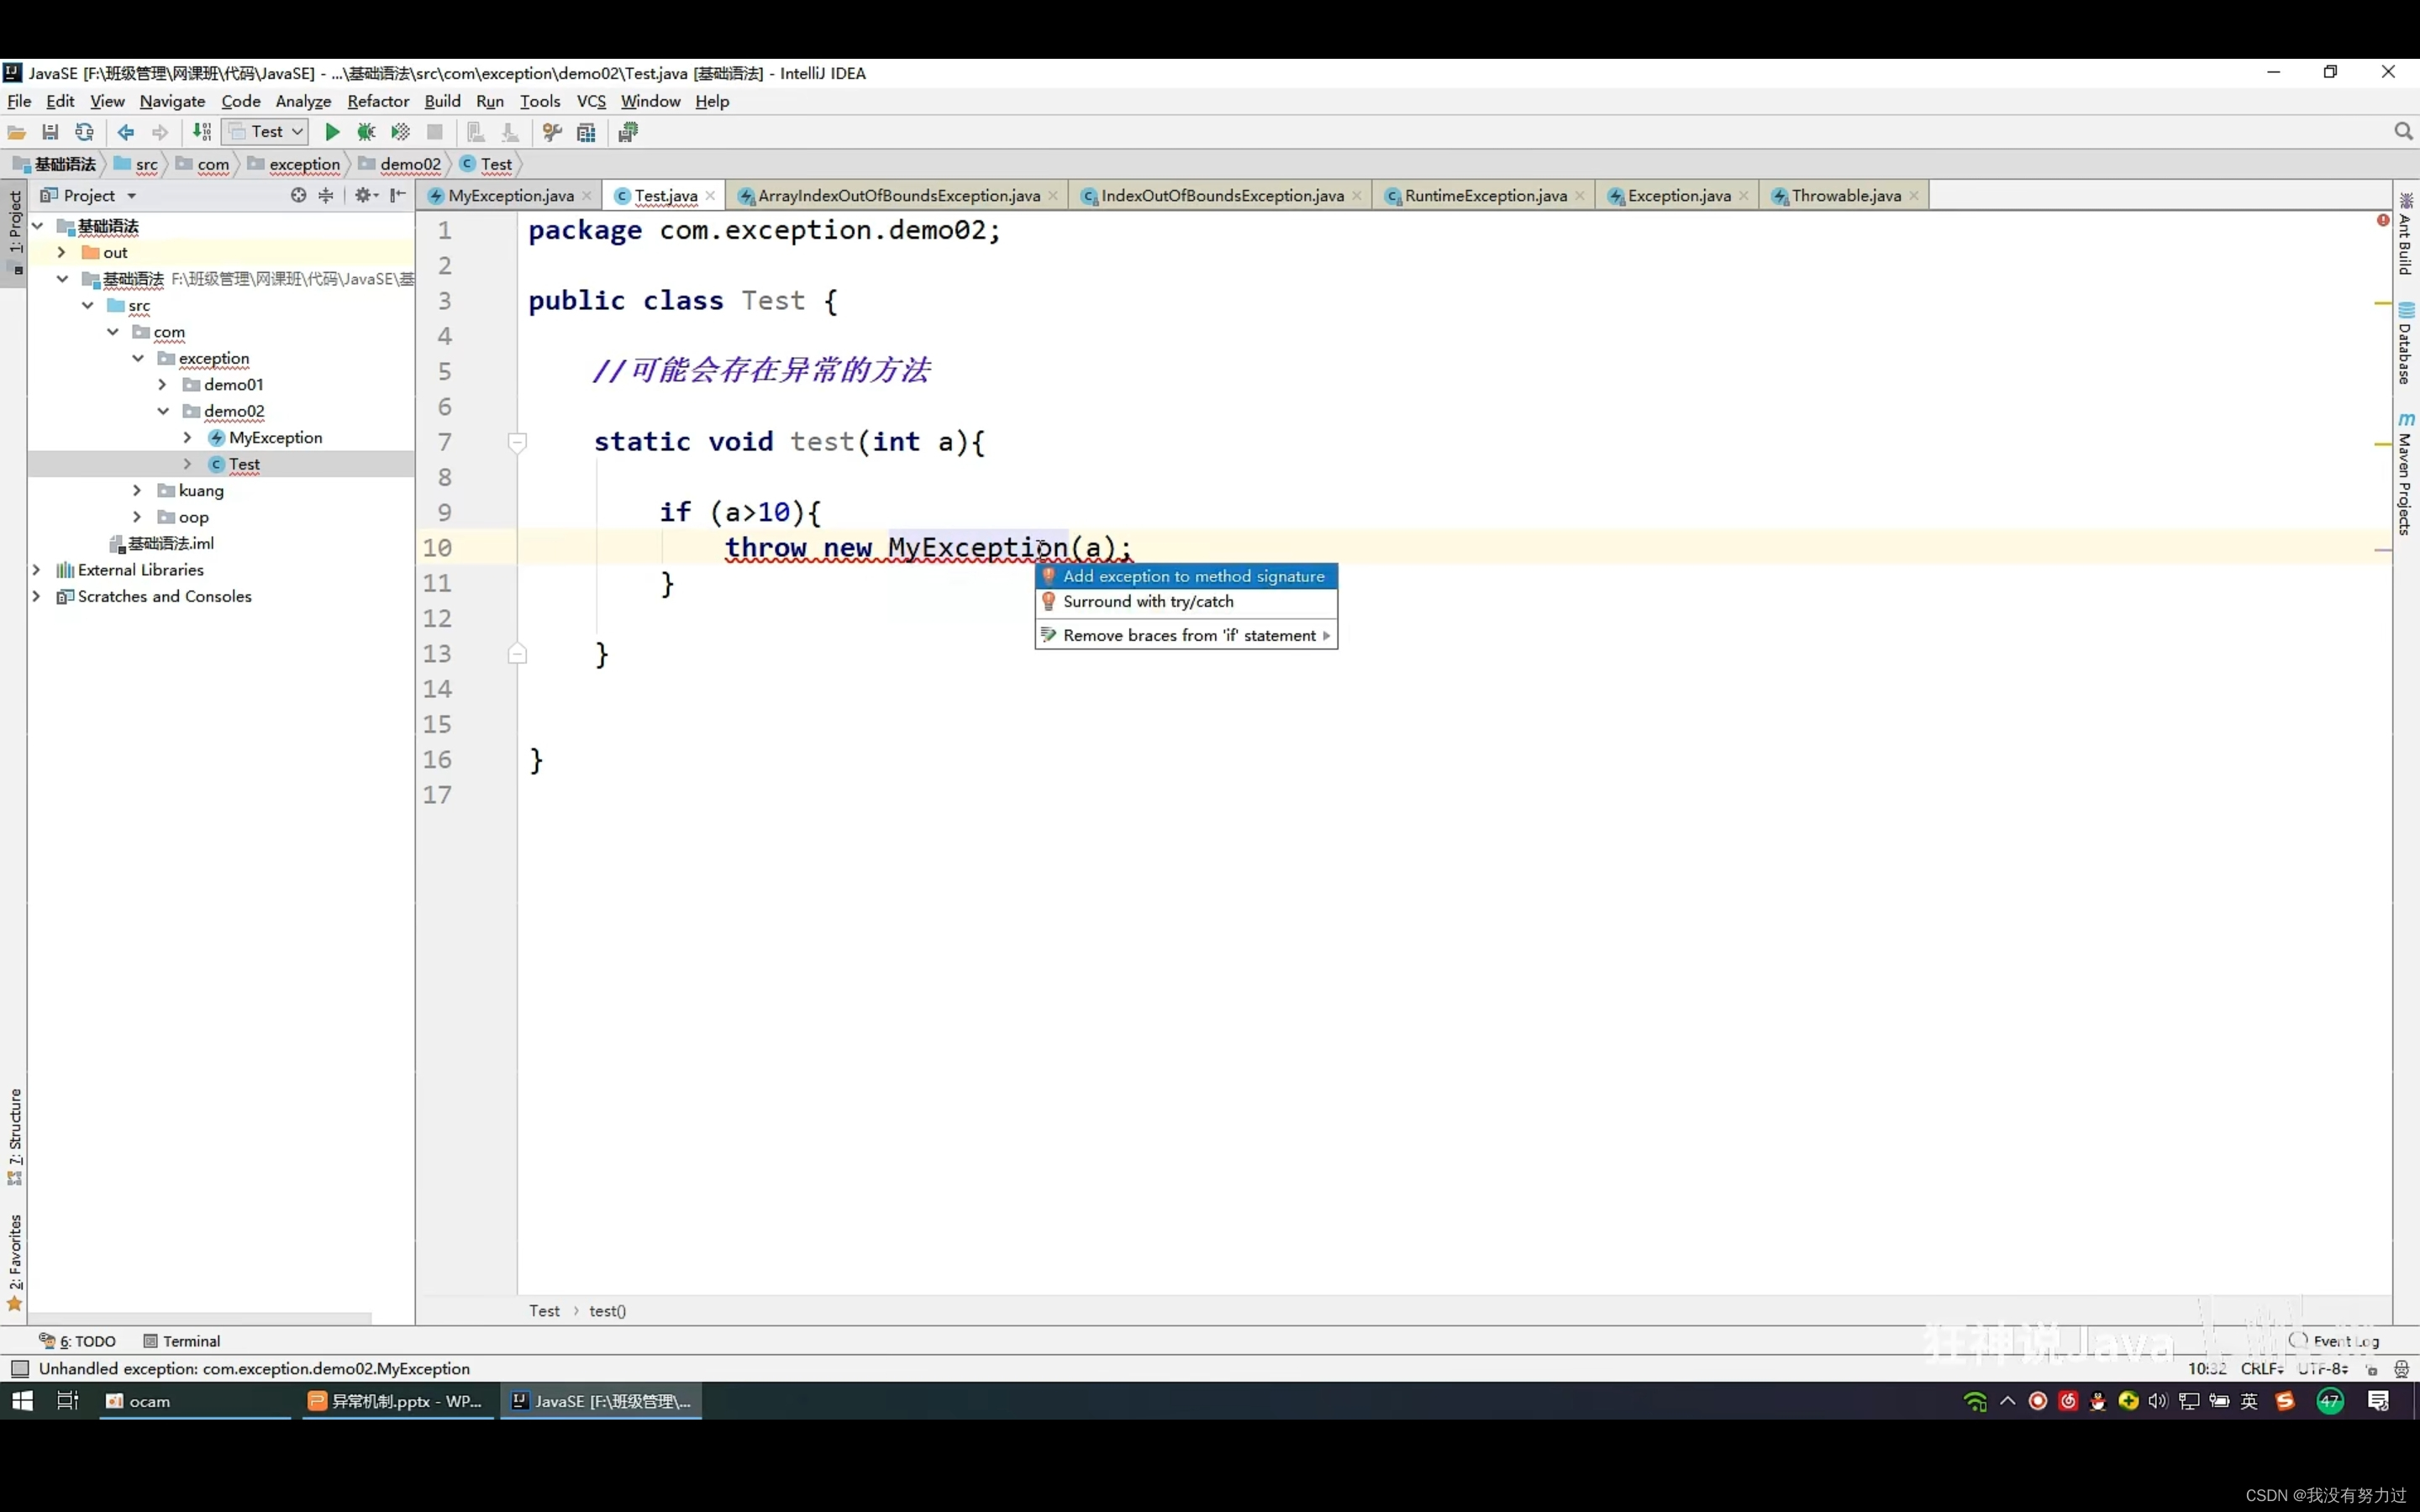Click the volume speaker tray icon

[x=2158, y=1401]
